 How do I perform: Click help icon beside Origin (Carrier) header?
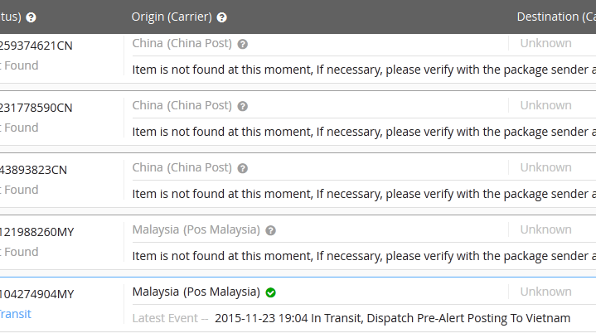[222, 17]
